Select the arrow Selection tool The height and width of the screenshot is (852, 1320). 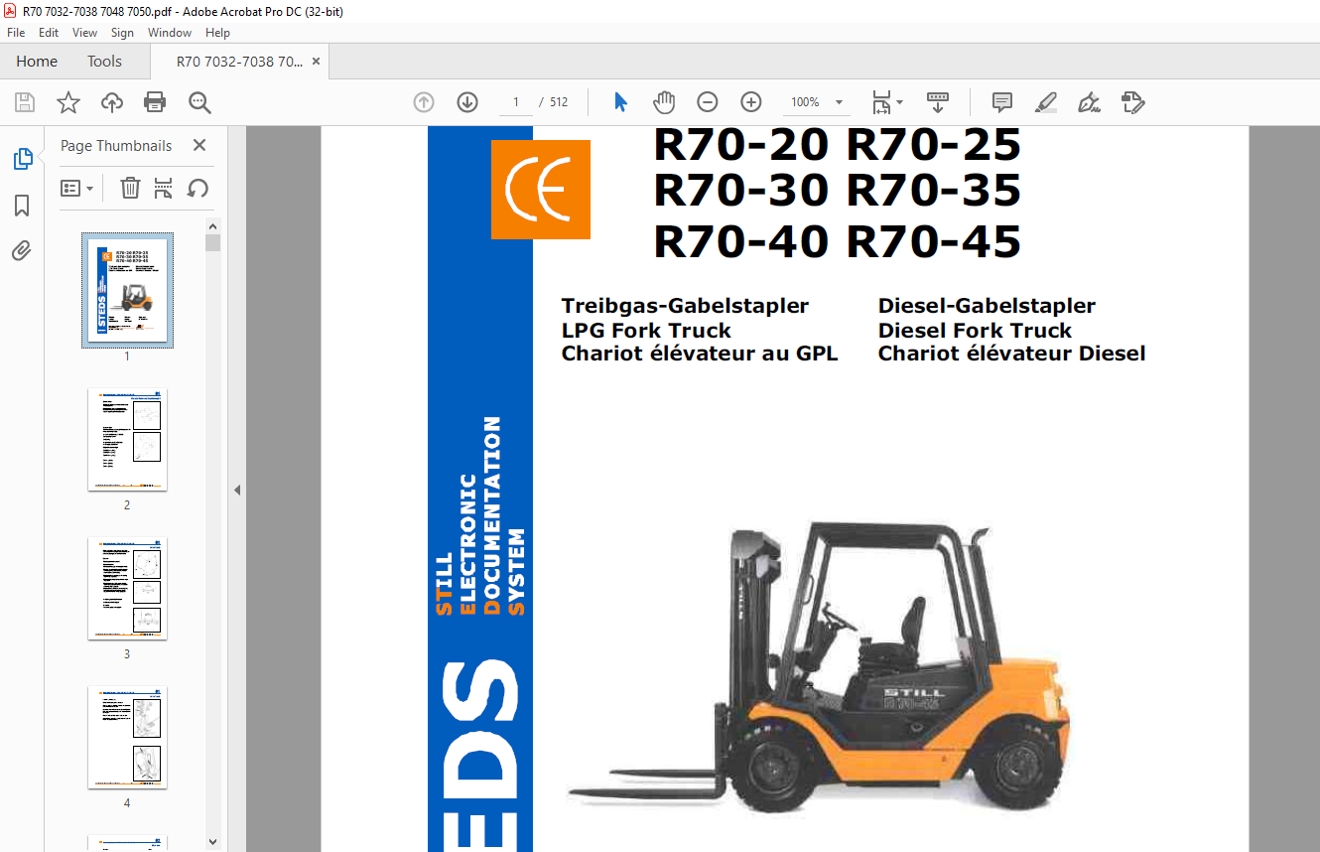[621, 102]
